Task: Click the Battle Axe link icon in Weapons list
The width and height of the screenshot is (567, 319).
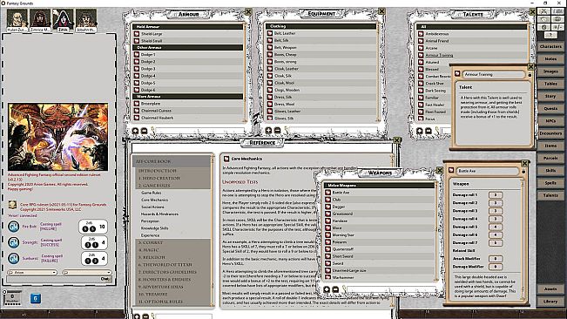Action: (328, 193)
